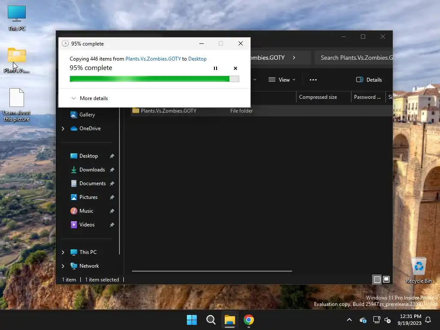The height and width of the screenshot is (330, 440).
Task: Select Learn about this picture icon
Action: pos(17,105)
